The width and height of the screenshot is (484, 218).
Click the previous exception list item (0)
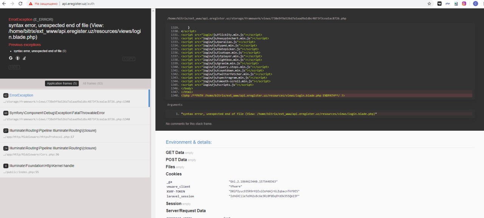pyautogui.click(x=40, y=51)
